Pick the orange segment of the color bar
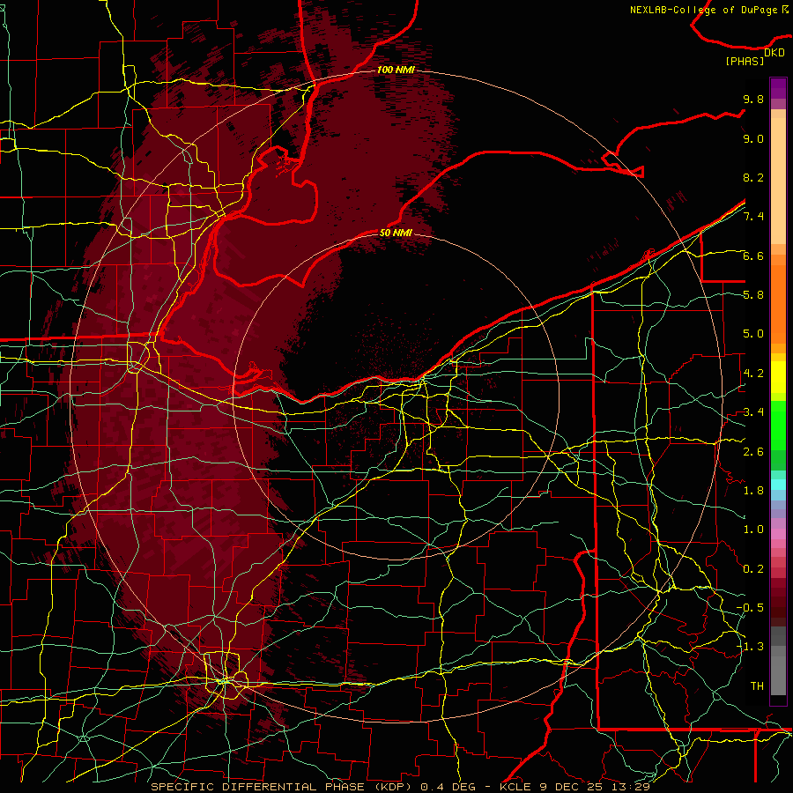 pos(778,305)
